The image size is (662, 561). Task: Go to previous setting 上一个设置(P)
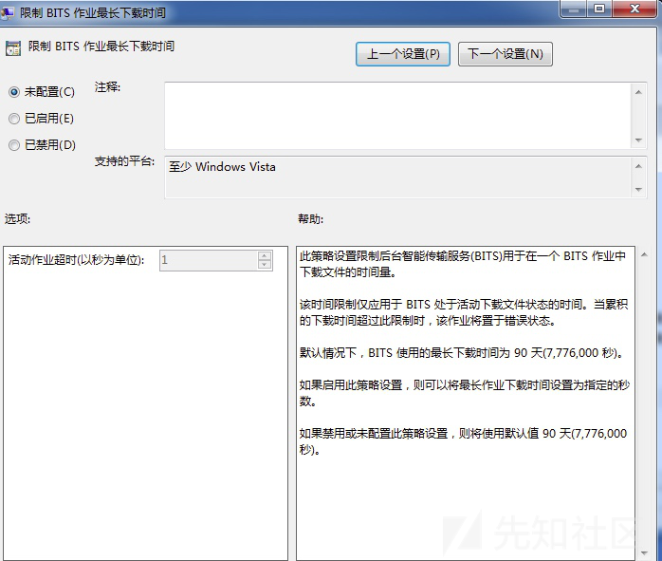click(x=403, y=54)
